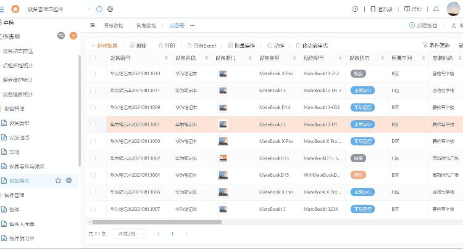Sort by the 设备编号 column arrows

point(166,58)
